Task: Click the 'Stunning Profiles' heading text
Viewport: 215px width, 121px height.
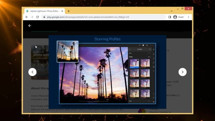Action: [107, 39]
